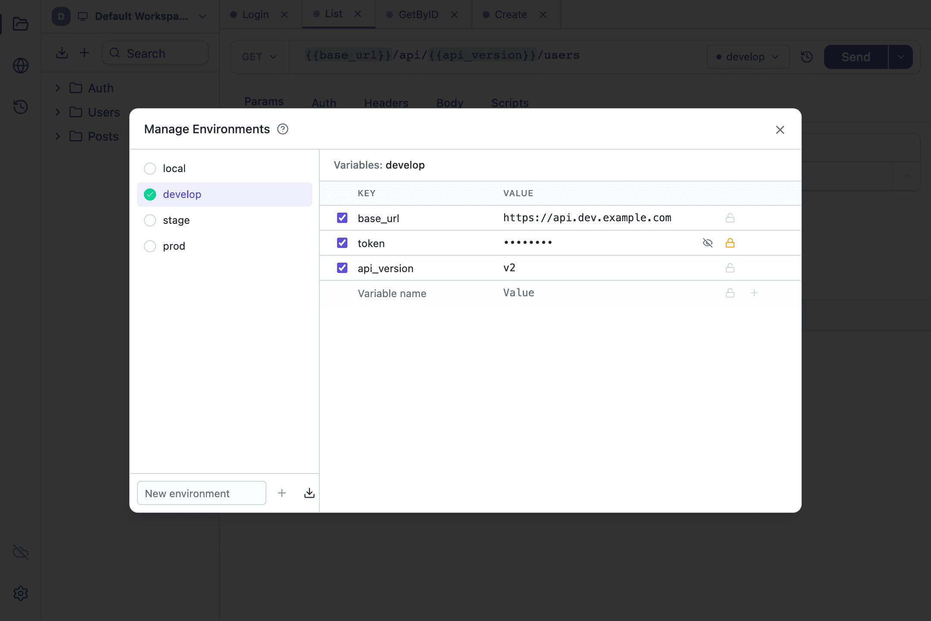The width and height of the screenshot is (931, 621).
Task: Select the prod environment radio button
Action: pyautogui.click(x=150, y=246)
